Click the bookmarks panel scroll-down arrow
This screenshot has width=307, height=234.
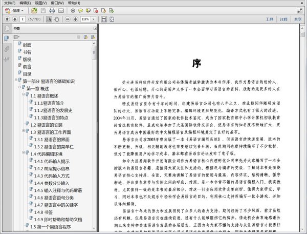tap(94, 228)
